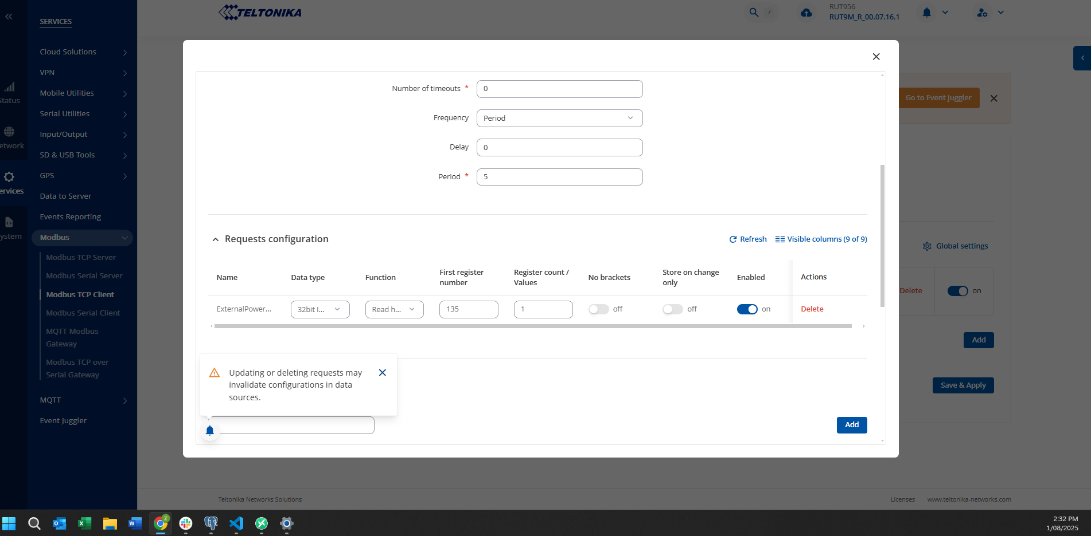This screenshot has width=1091, height=536.
Task: Expand the right side panel arrow tab
Action: (1082, 58)
